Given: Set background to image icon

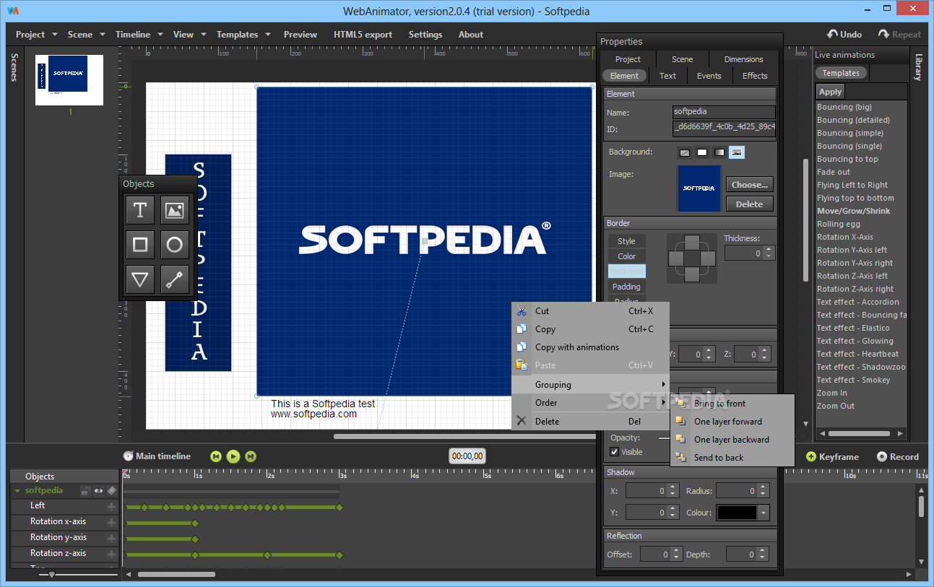Looking at the screenshot, I should click(x=737, y=152).
